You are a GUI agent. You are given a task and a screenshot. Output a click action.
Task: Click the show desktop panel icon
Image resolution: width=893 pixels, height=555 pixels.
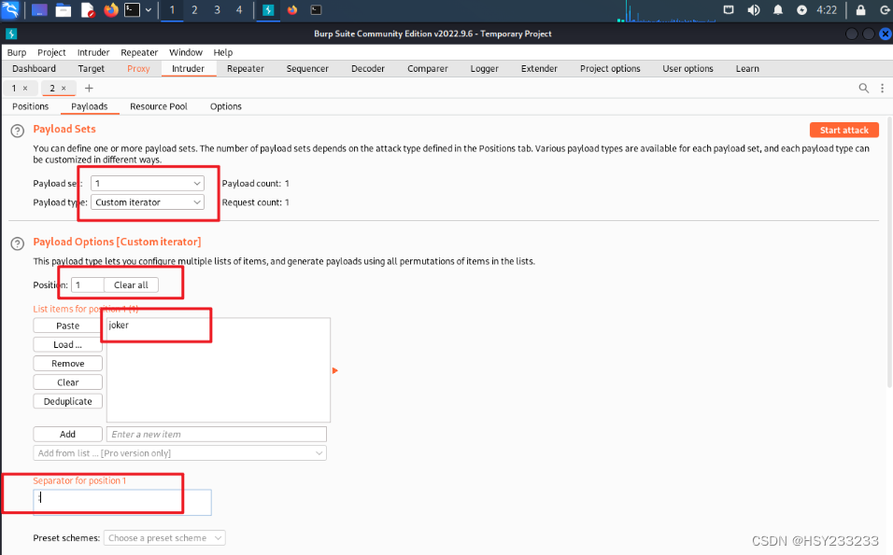39,10
